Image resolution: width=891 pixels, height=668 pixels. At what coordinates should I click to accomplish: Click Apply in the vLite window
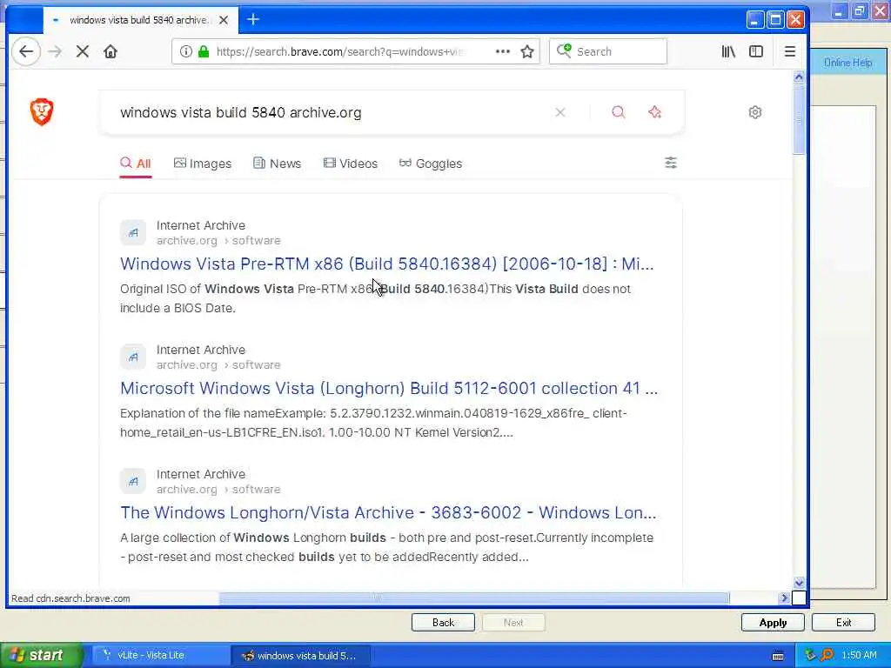click(x=773, y=623)
